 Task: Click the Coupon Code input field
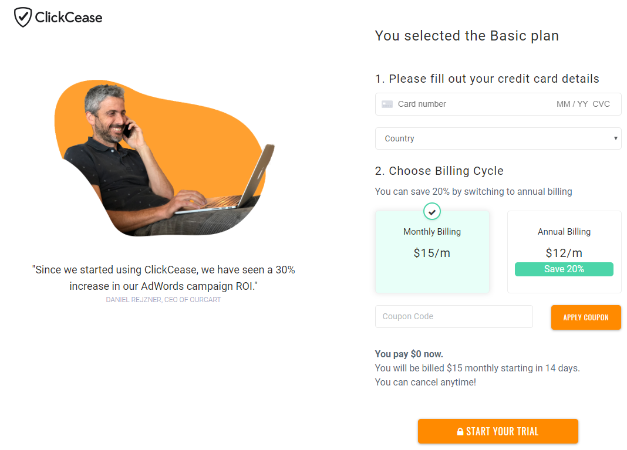click(x=454, y=316)
